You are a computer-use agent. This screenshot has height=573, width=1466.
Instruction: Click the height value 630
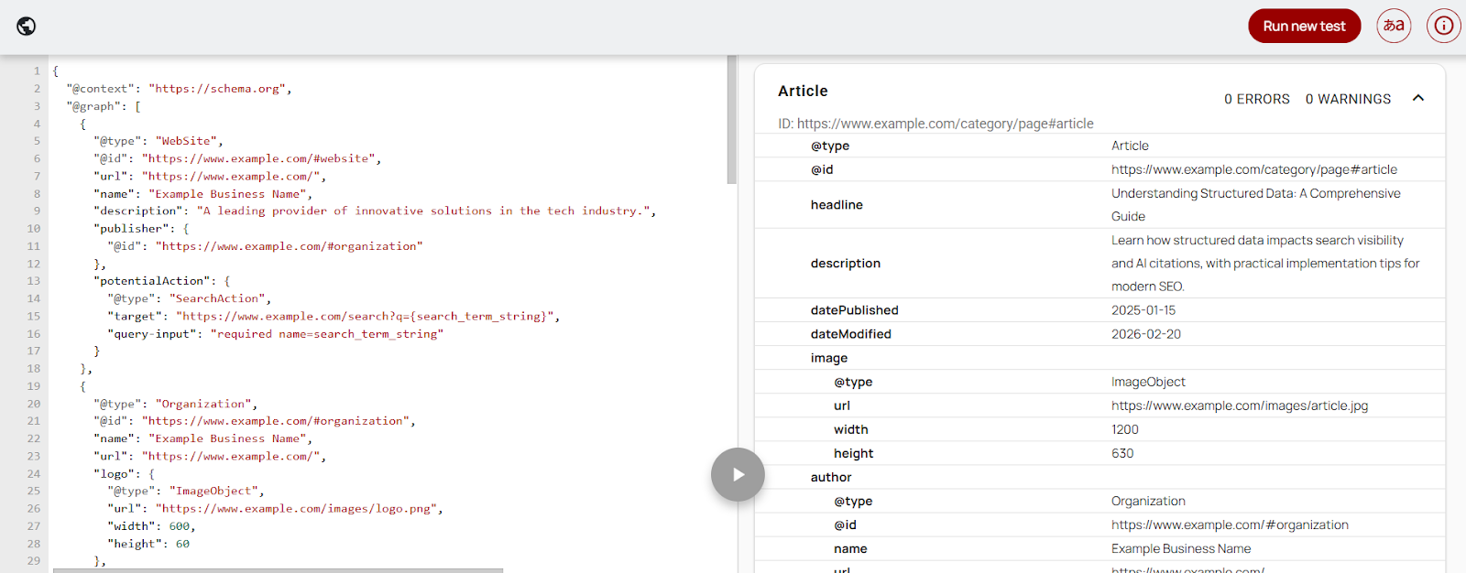click(x=1122, y=453)
